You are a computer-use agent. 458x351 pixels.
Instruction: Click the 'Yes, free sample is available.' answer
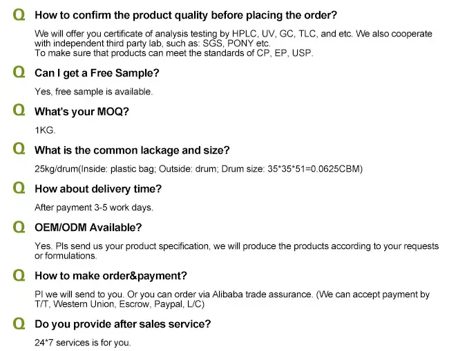94,92
